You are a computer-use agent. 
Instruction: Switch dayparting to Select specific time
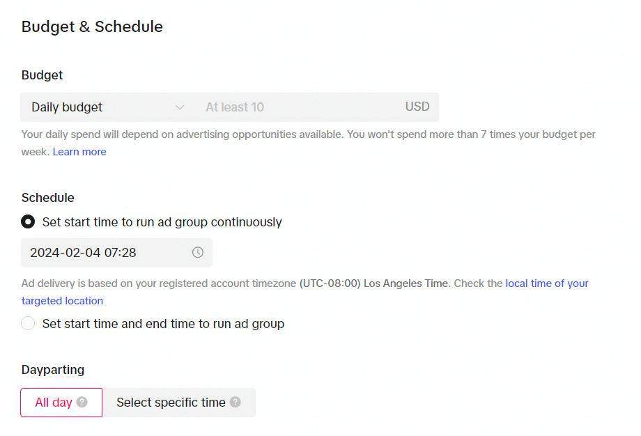(x=178, y=403)
